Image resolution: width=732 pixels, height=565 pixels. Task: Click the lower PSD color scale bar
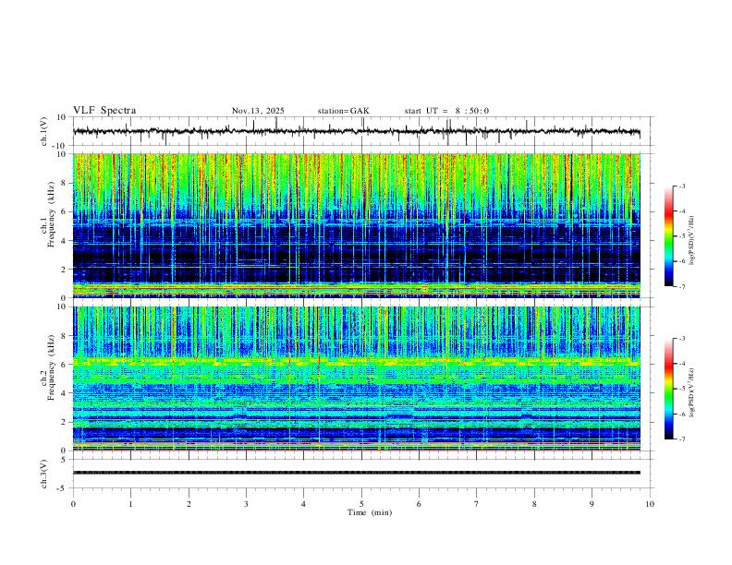[669, 389]
